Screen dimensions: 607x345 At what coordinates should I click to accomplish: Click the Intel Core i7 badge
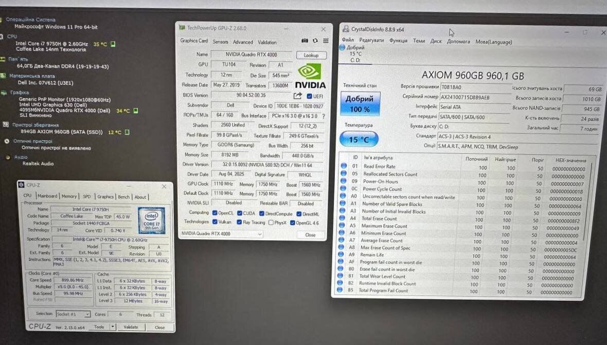coord(151,220)
